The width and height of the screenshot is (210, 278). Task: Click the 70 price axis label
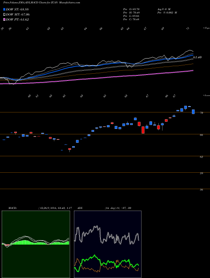pos(201,113)
